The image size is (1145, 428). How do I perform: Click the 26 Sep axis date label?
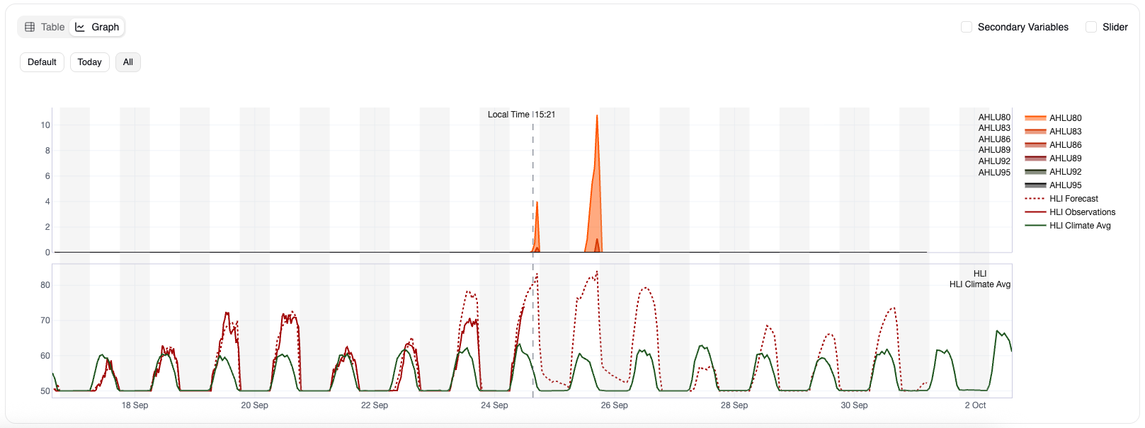[615, 405]
